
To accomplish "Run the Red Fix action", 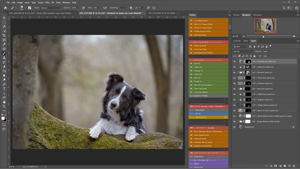I will pos(208,63).
